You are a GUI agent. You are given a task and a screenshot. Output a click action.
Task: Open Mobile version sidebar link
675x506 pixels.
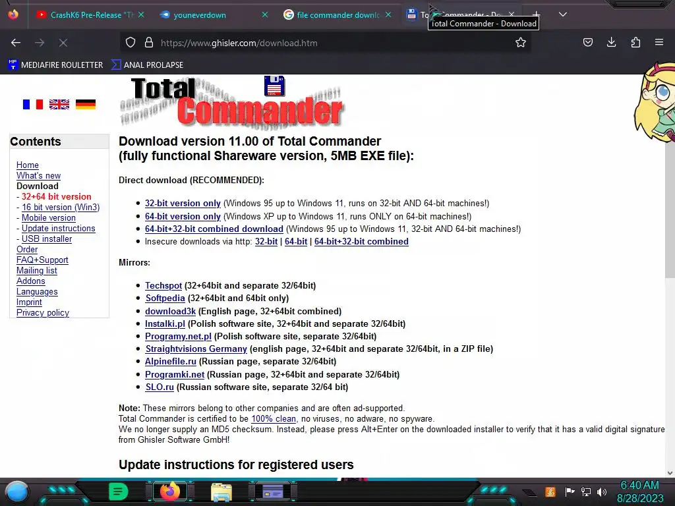(49, 217)
